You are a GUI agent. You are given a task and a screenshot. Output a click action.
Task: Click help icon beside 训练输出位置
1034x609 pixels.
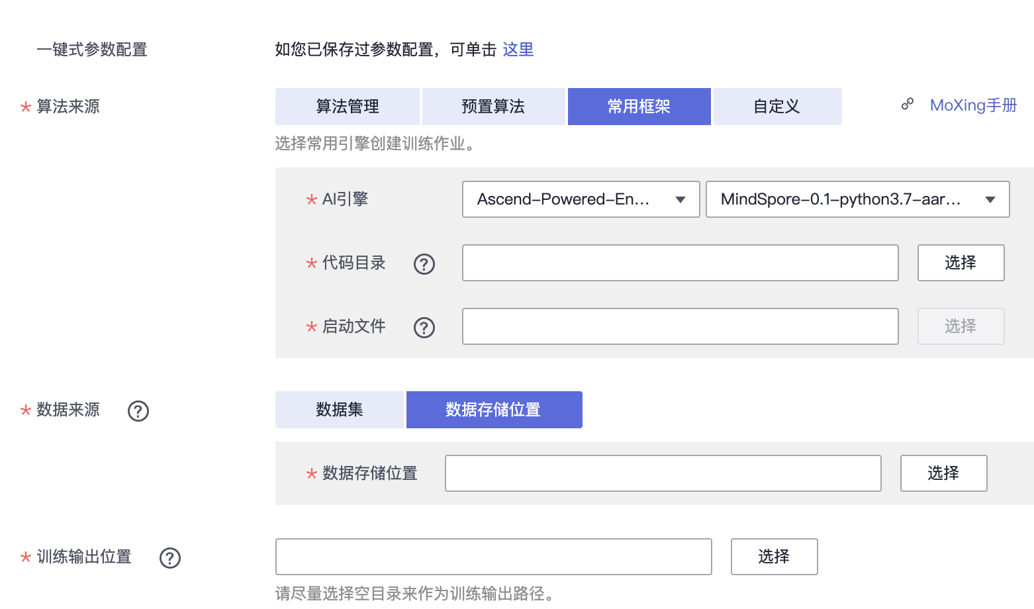[x=169, y=558]
